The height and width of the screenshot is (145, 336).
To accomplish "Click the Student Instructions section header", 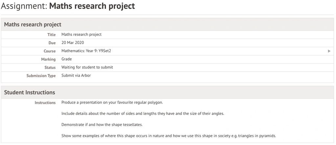I will coord(30,92).
